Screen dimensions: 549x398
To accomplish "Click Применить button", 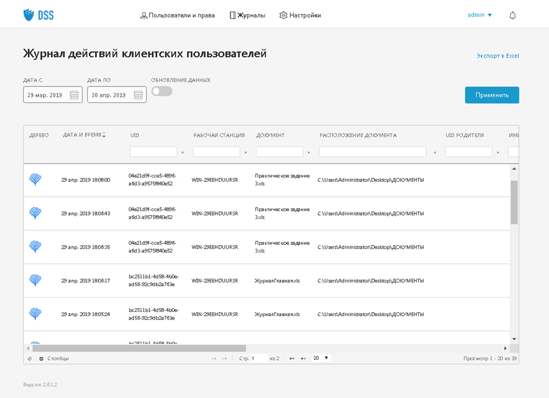I will [x=492, y=95].
